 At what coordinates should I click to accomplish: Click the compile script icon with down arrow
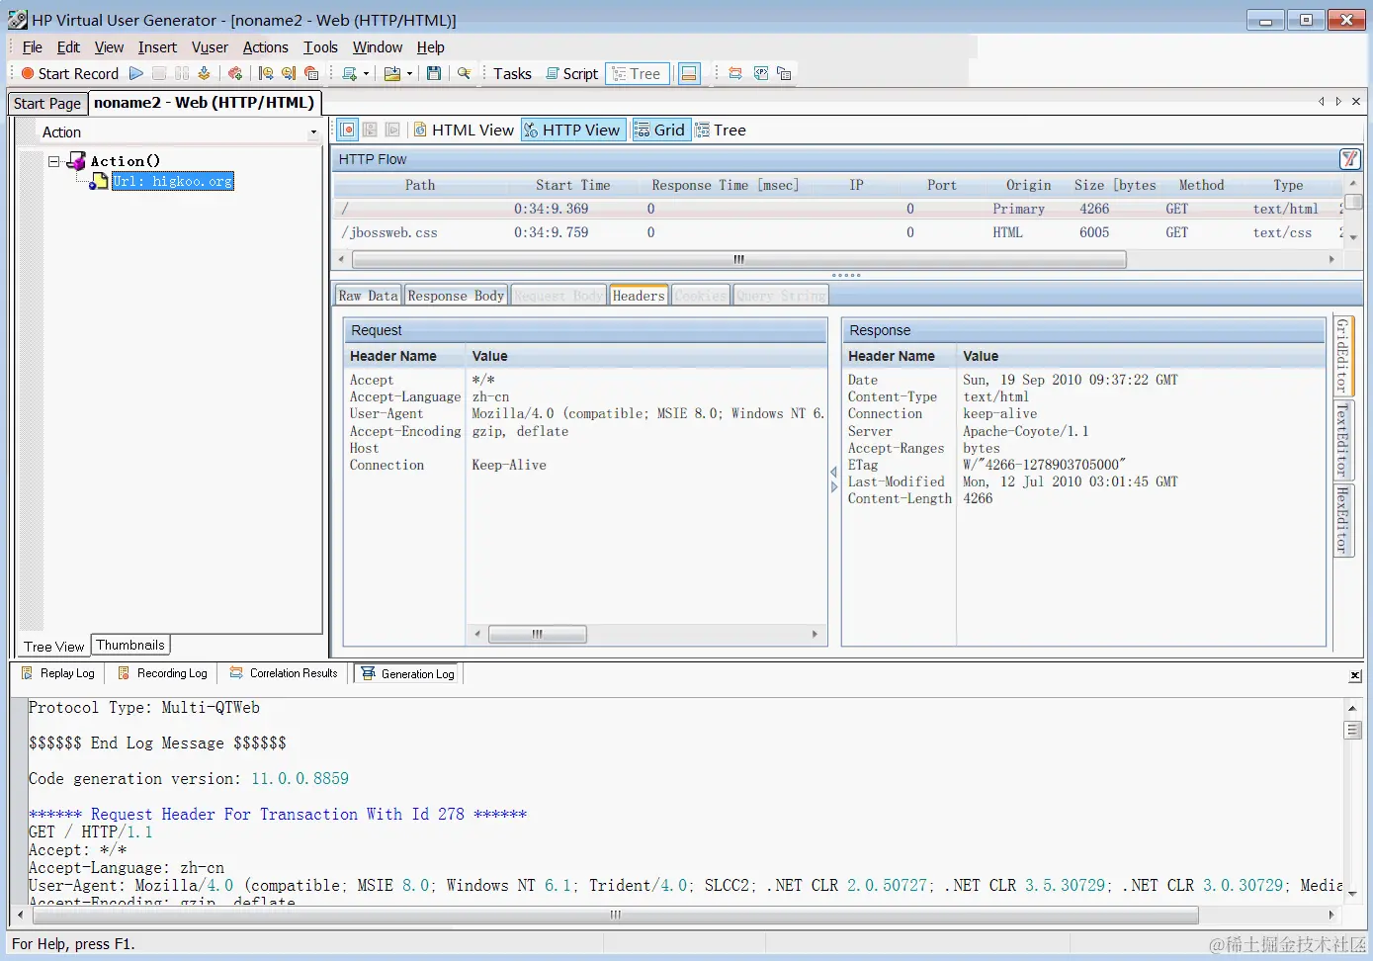pos(204,73)
